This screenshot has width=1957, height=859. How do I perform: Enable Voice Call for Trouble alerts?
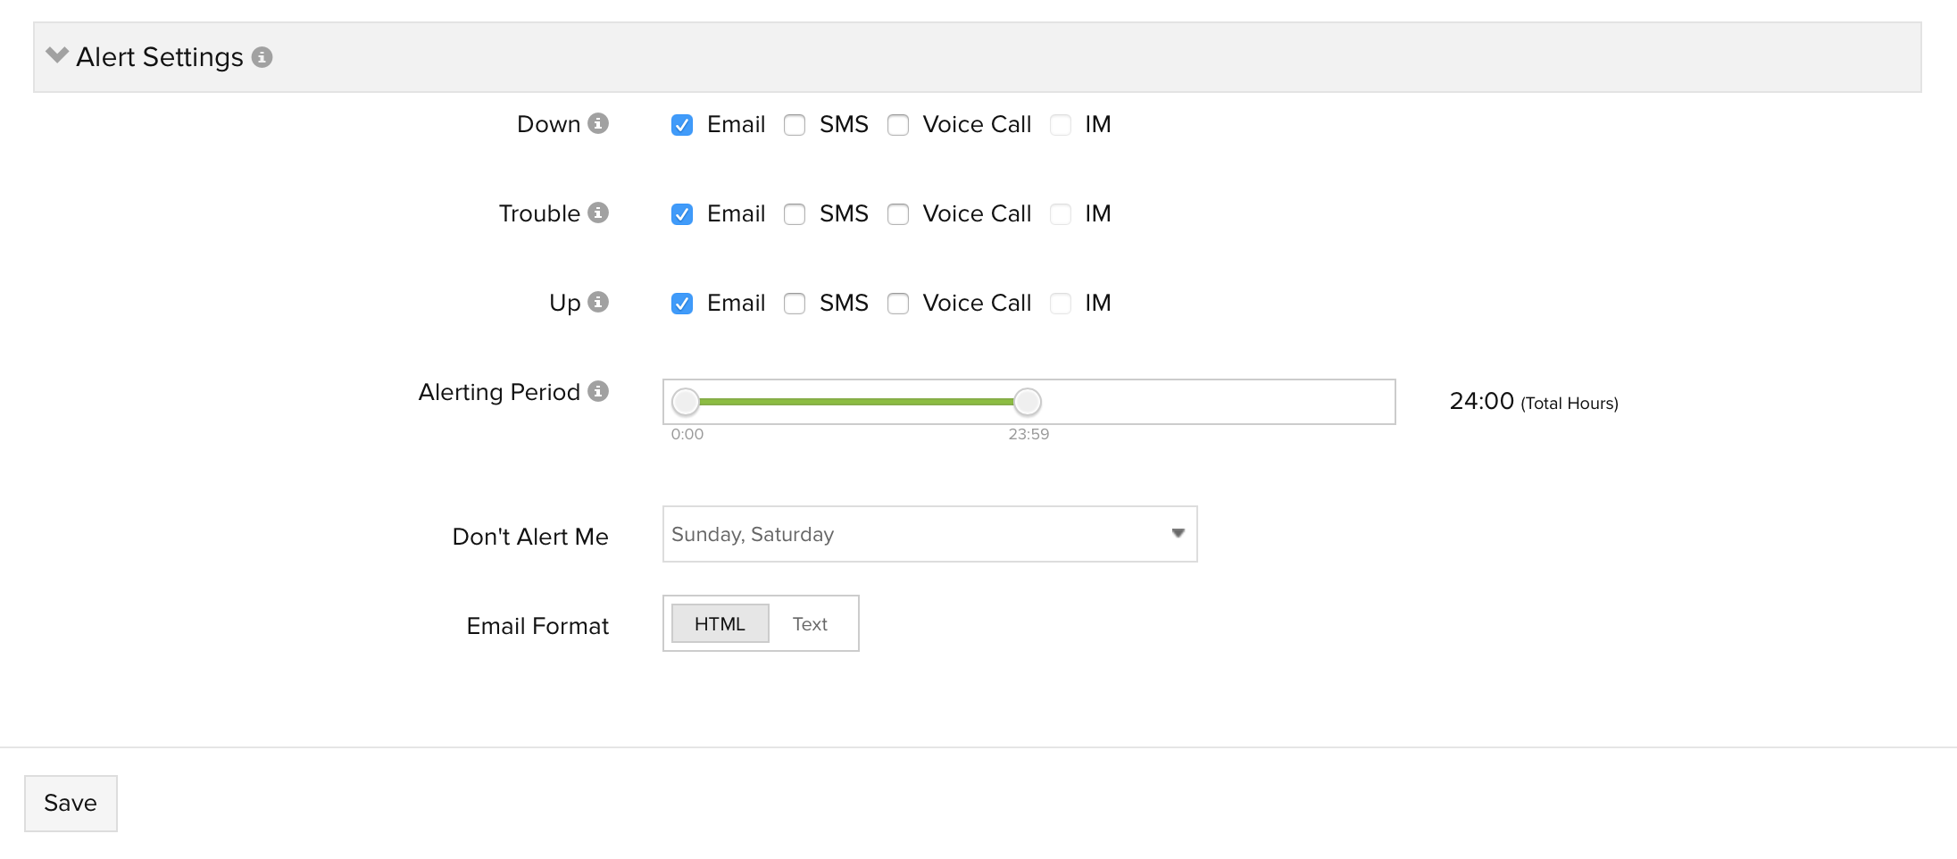(x=898, y=214)
